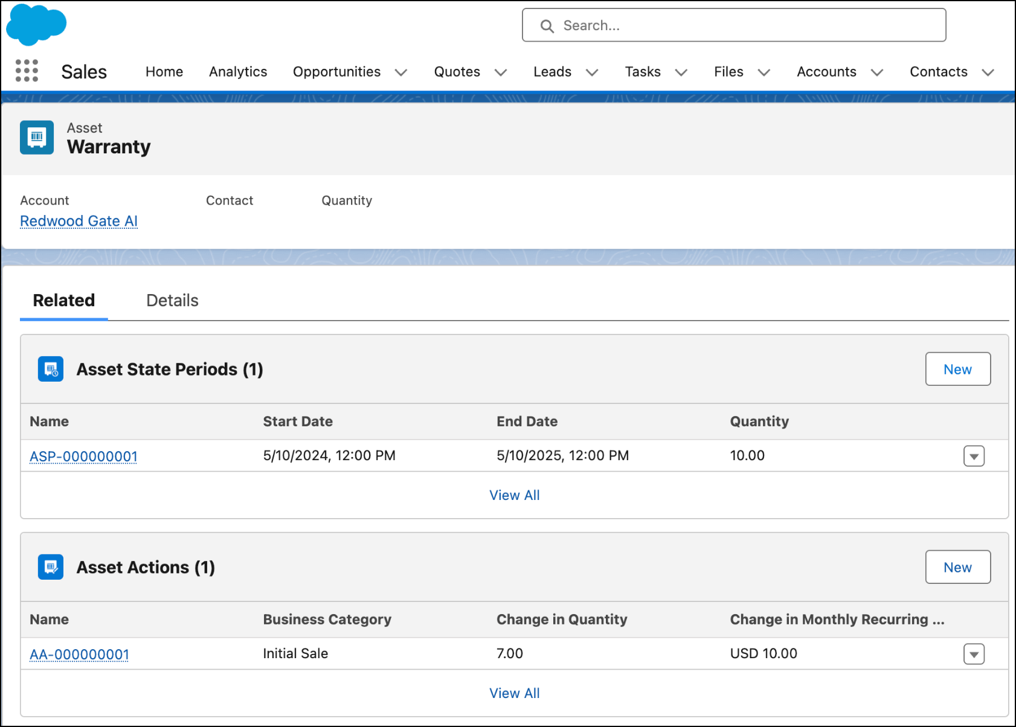1016x727 pixels.
Task: Expand the Files dropdown chevron
Action: pos(764,72)
